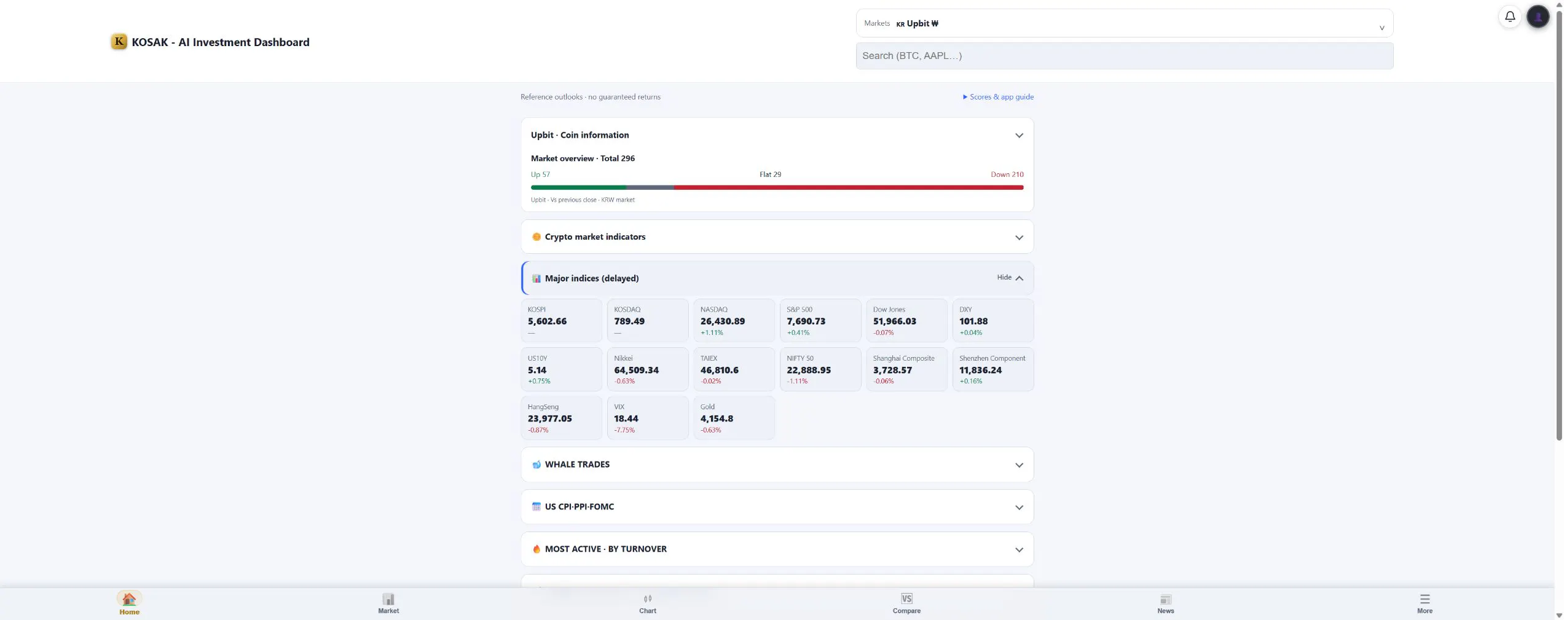The width and height of the screenshot is (1564, 620).
Task: Open the News tab icon
Action: click(x=1166, y=599)
